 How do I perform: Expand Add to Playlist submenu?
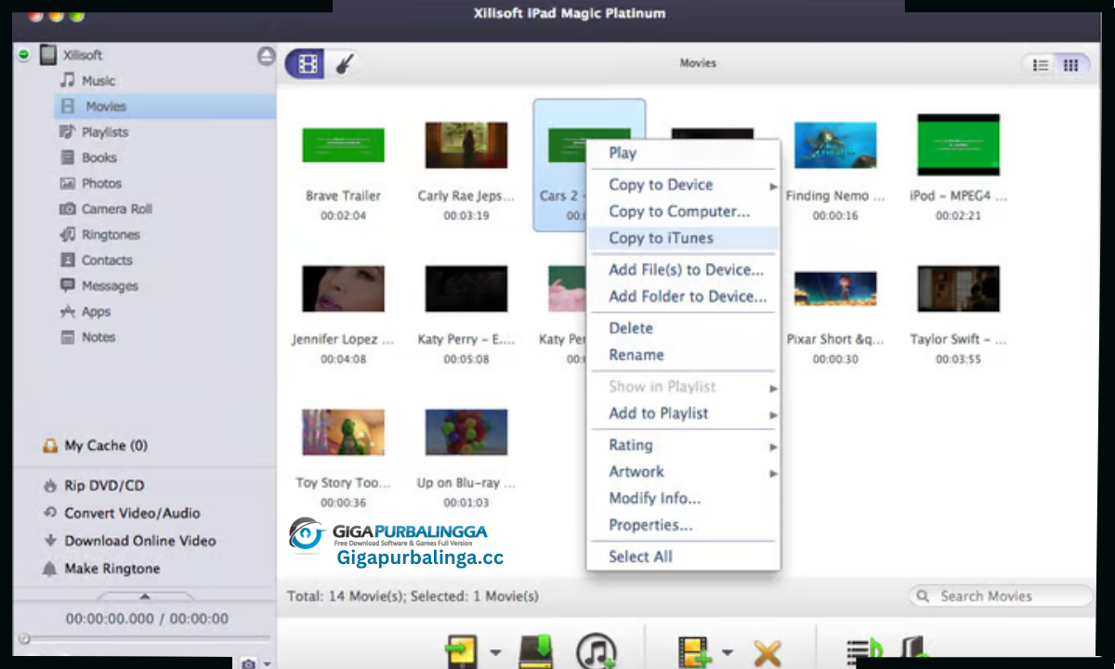coord(683,413)
